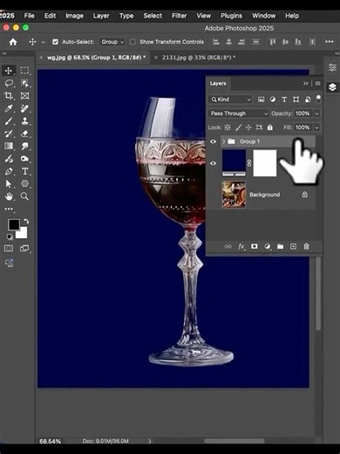Select the History Brush tool
Image resolution: width=340 pixels, height=454 pixels.
pyautogui.click(x=9, y=134)
